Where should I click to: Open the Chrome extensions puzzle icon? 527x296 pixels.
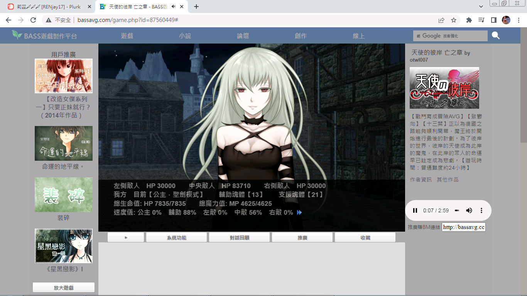pyautogui.click(x=469, y=20)
